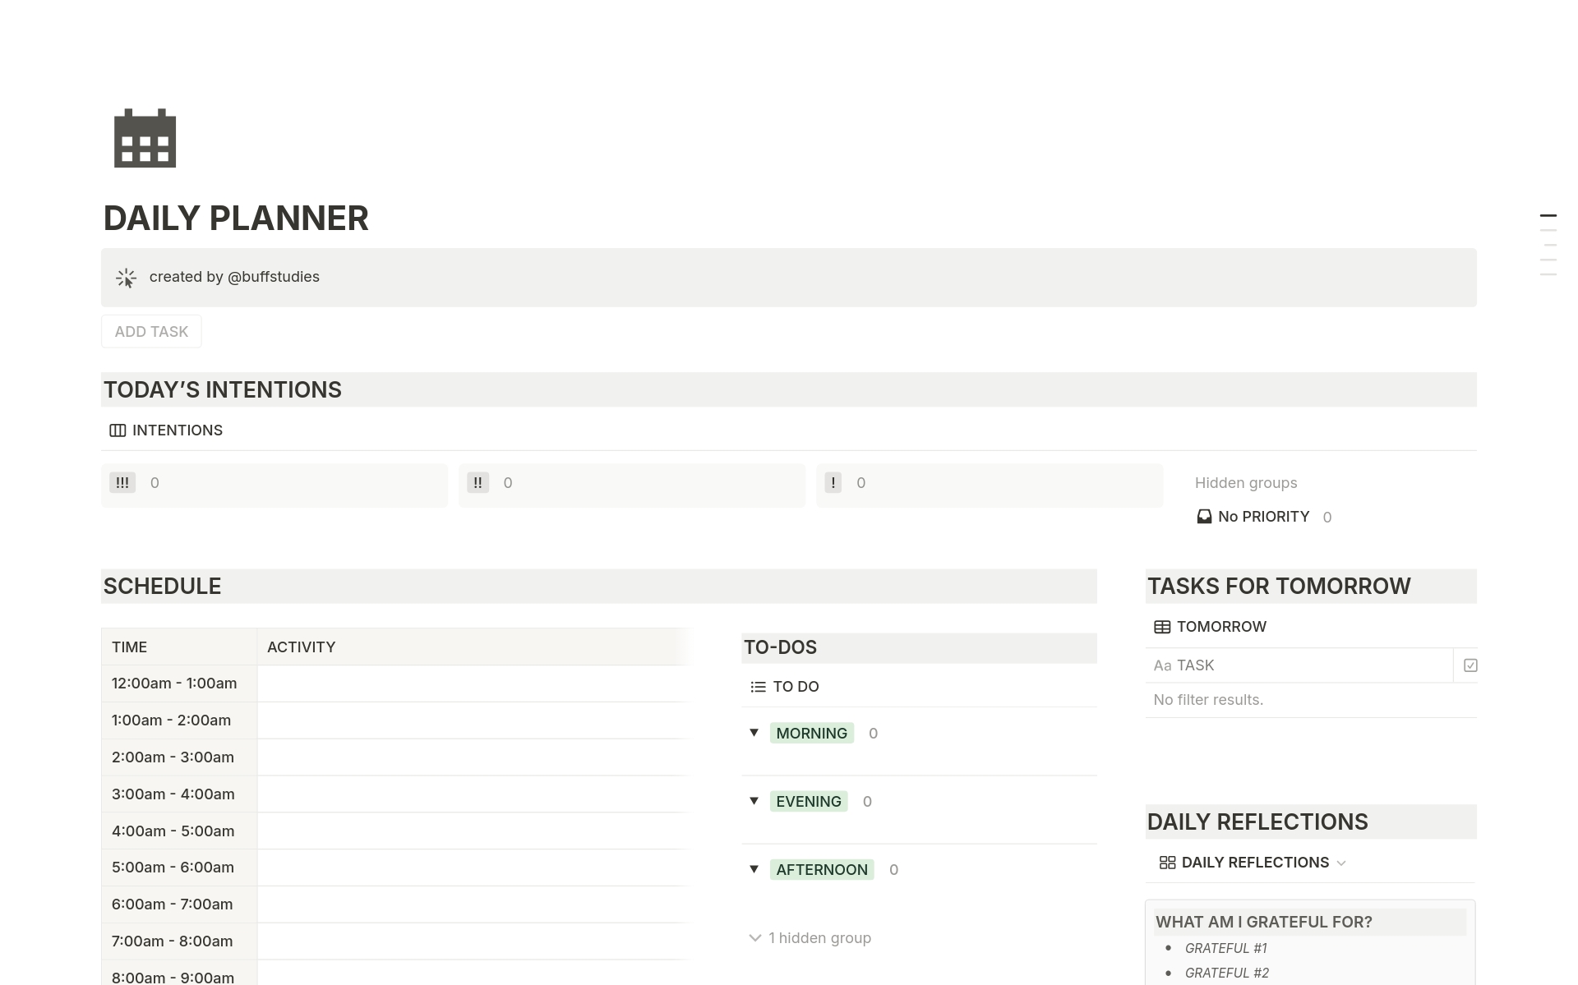Click the high priority icon (triple exclamation)
The height and width of the screenshot is (985, 1578).
[122, 482]
